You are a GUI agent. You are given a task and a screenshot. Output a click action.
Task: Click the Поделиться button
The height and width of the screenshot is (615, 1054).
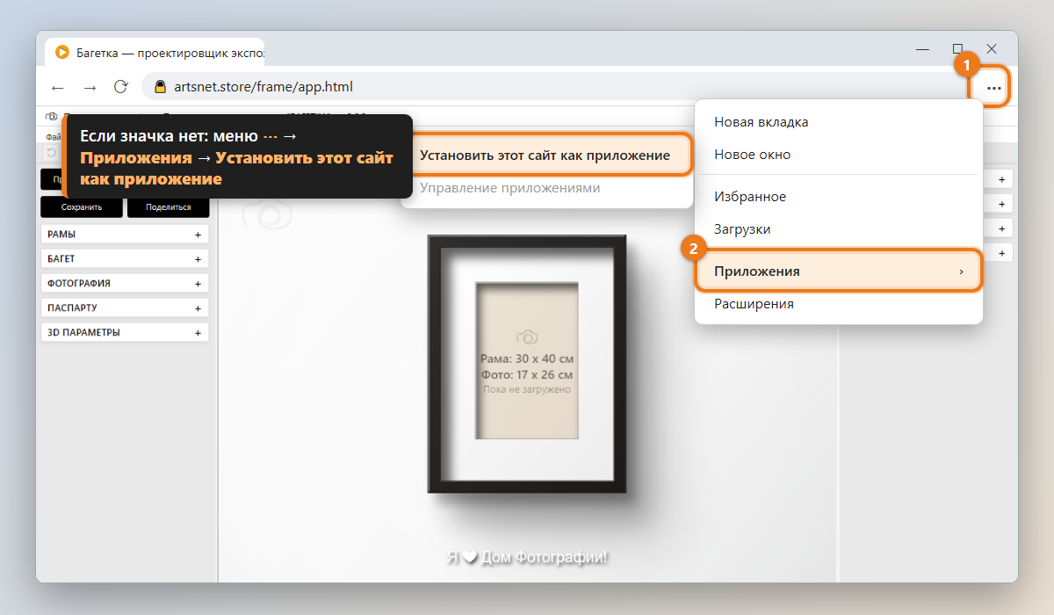(169, 207)
